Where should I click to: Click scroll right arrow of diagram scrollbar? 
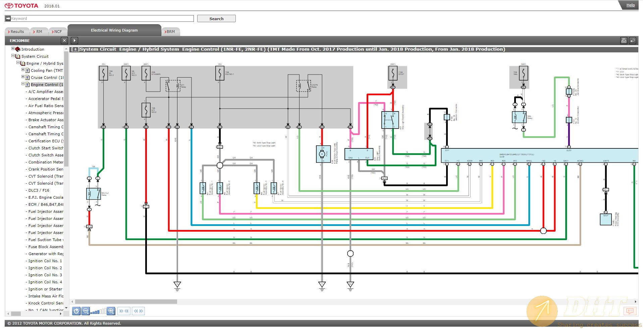click(635, 301)
